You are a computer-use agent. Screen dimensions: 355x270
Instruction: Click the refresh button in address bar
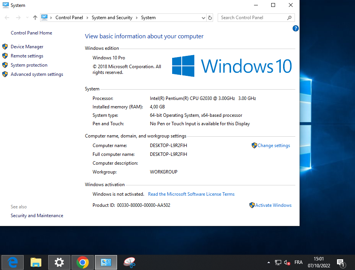[210, 18]
